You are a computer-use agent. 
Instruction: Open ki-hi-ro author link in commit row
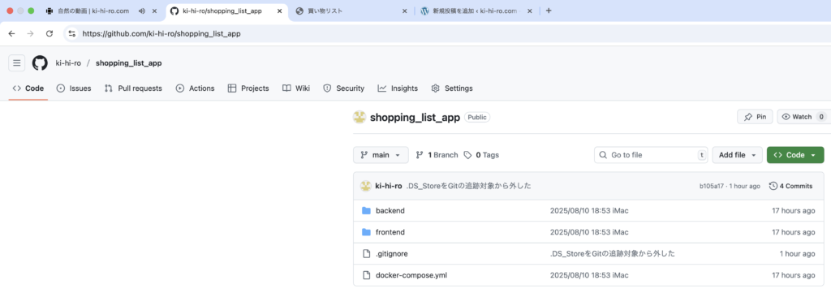tap(389, 186)
